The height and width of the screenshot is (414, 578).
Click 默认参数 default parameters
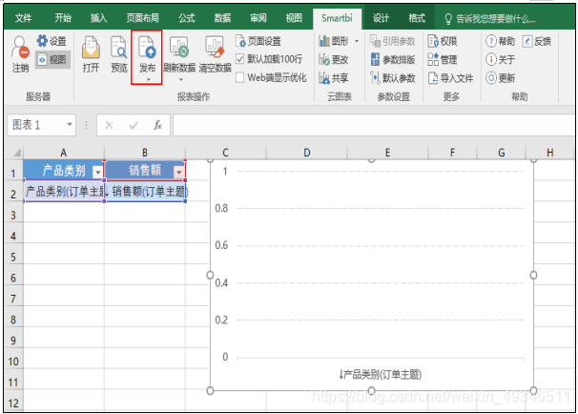393,78
